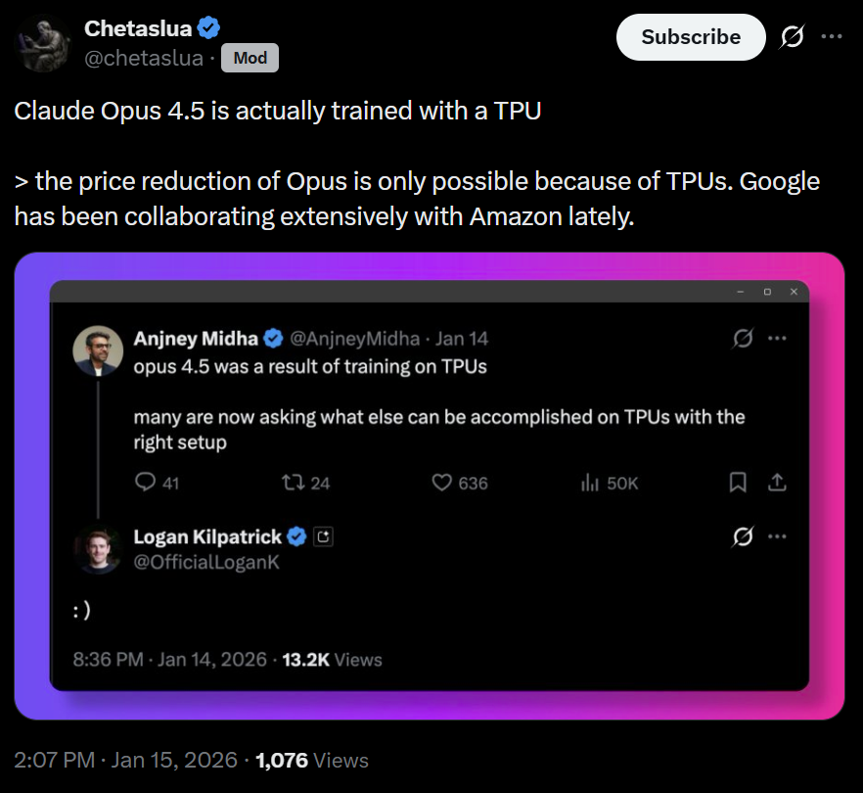863x793 pixels.
Task: Click the repost icon showing 24
Action: click(x=293, y=482)
